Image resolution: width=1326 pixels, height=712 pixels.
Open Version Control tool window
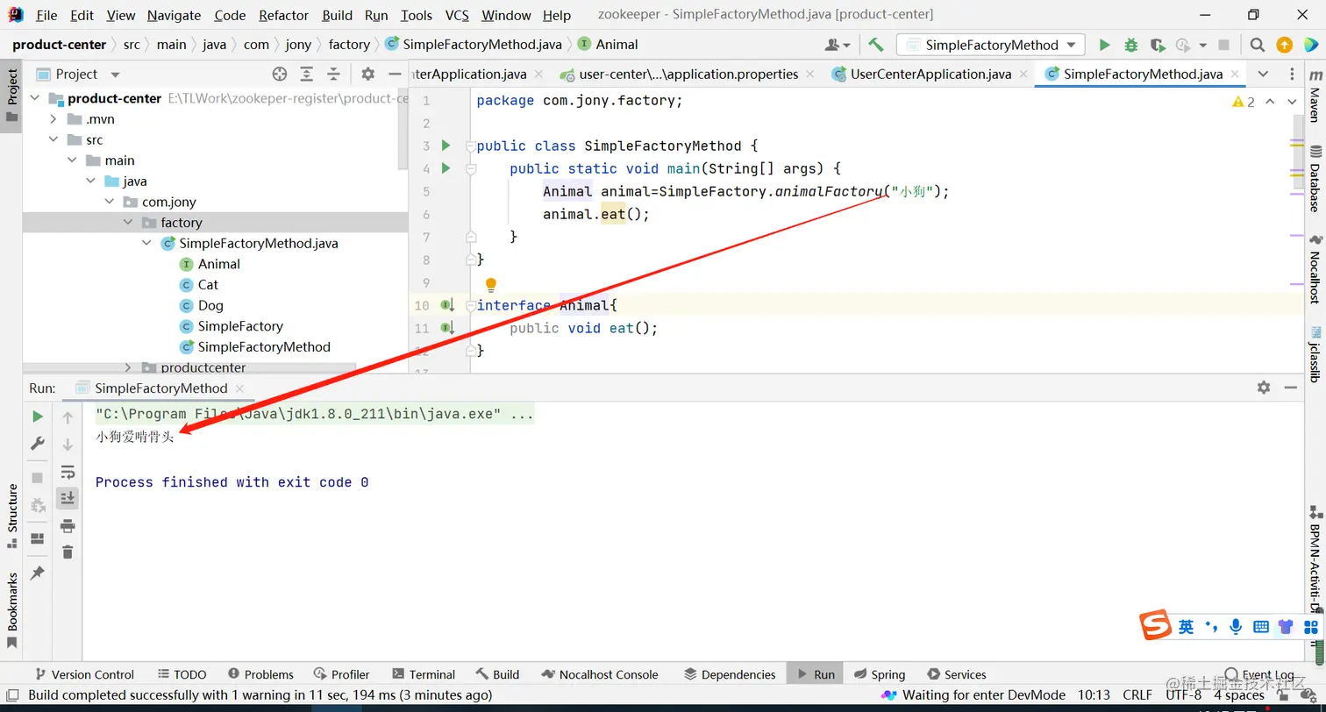[84, 674]
